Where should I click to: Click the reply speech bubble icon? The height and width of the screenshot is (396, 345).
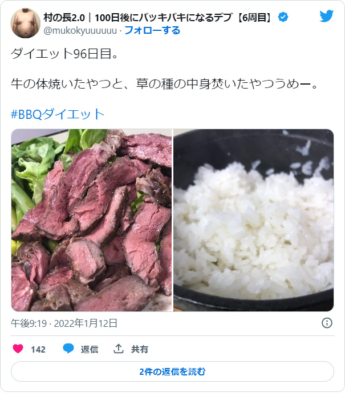tap(68, 349)
